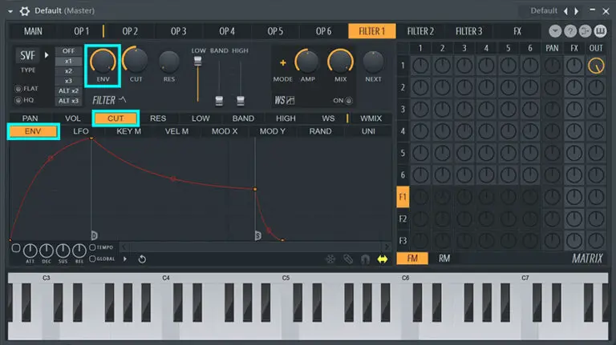
Task: Select the LFO articulation button
Action: (x=81, y=131)
